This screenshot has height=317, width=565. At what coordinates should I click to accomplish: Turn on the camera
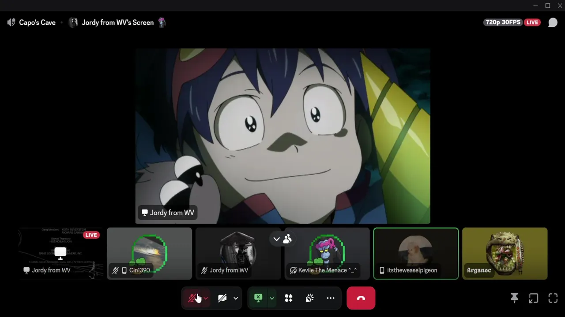pyautogui.click(x=222, y=298)
